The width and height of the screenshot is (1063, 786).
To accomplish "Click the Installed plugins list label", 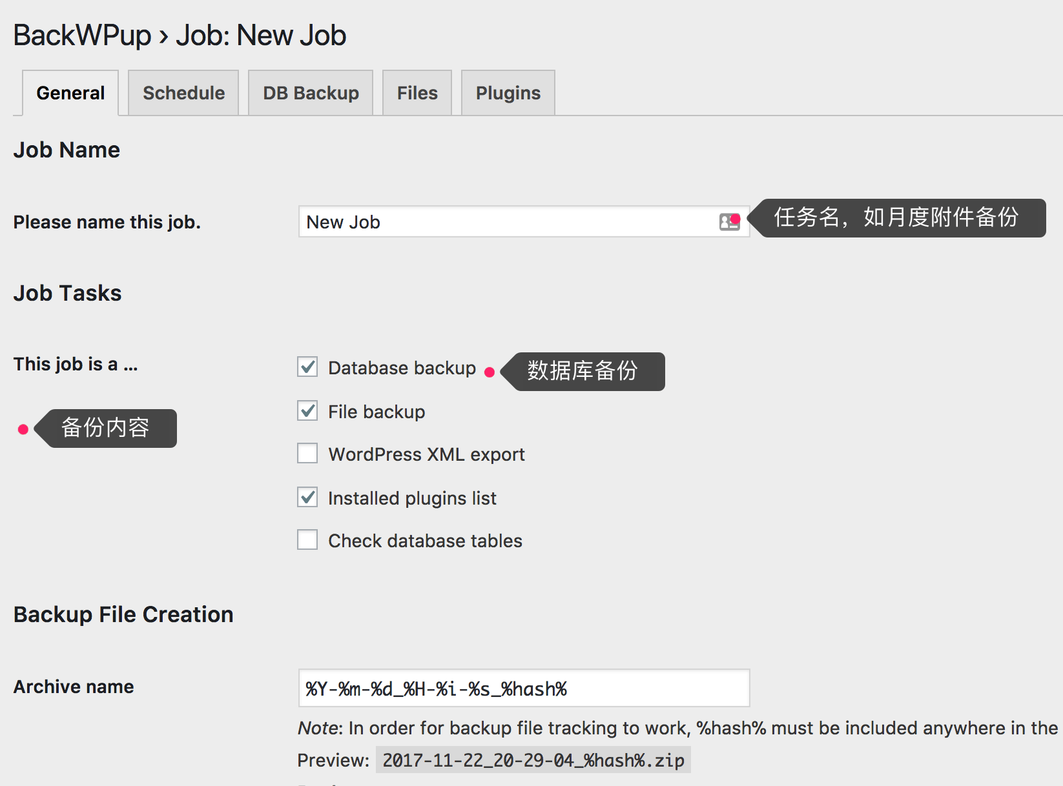I will 412,498.
